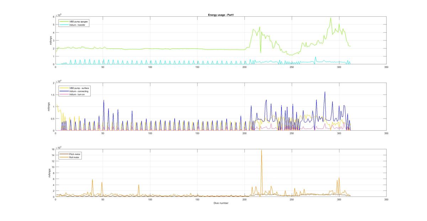Click the cyan line sample beside 'Iridium - transfer'
This screenshot has height=221, width=427.
64,25
